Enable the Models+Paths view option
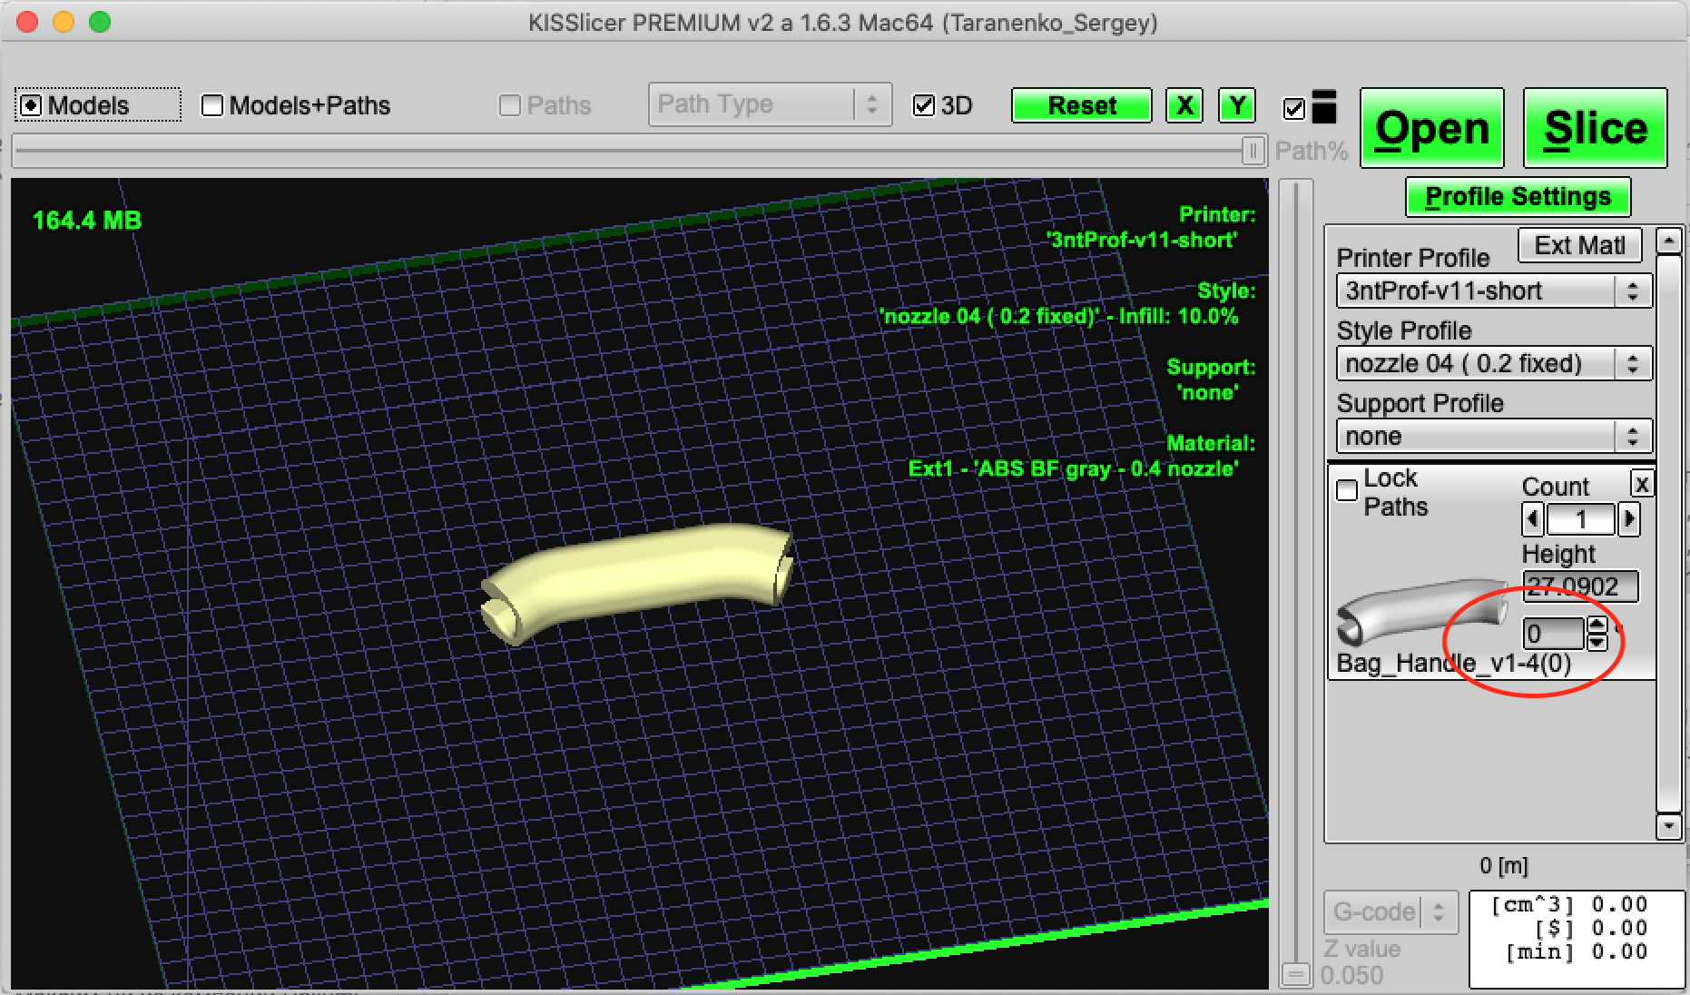 (212, 106)
